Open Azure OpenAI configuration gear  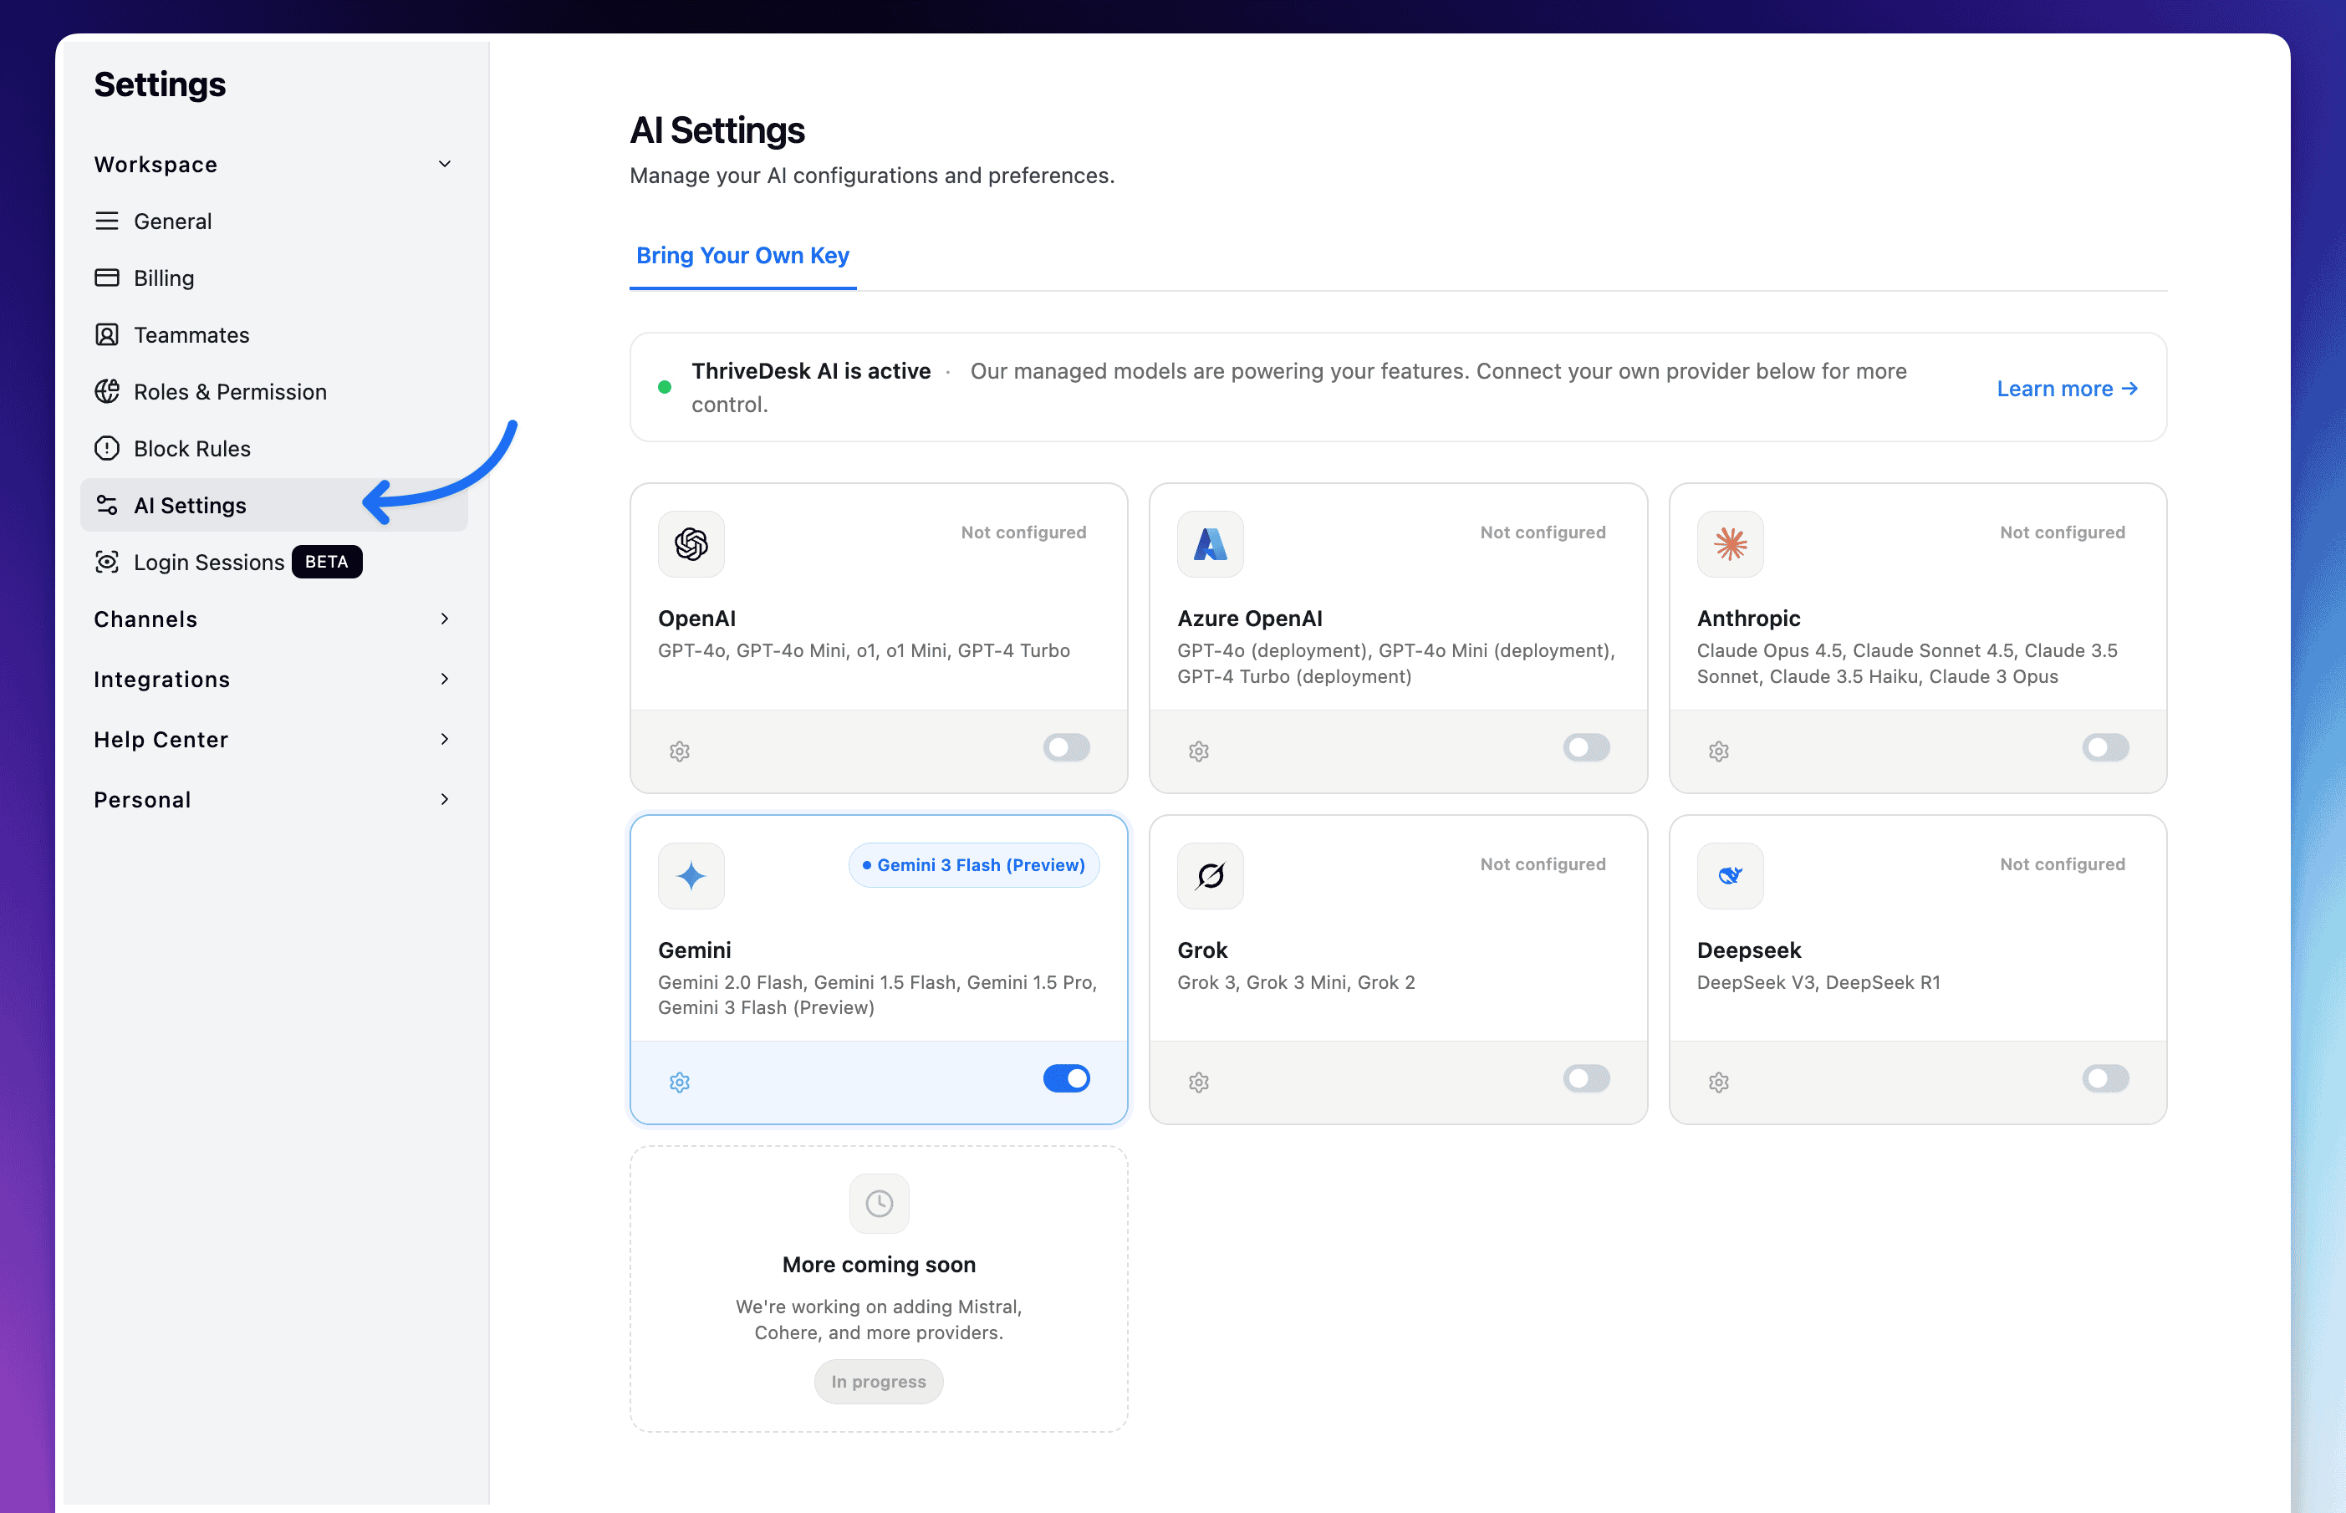(x=1199, y=751)
